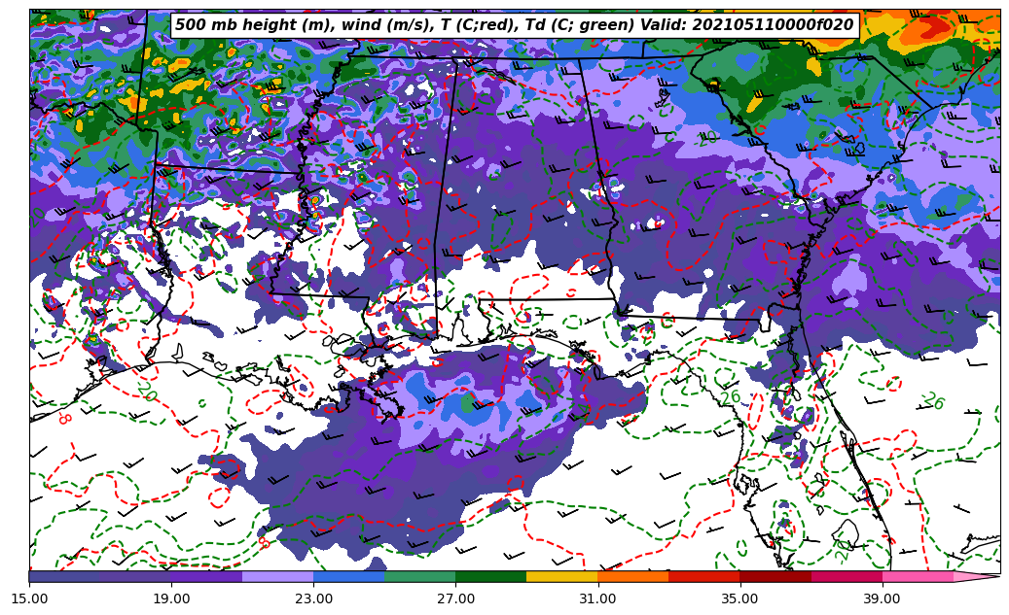Image resolution: width=1009 pixels, height=615 pixels.
Task: Click the 19.00 colorbar tick label
Action: pyautogui.click(x=171, y=598)
